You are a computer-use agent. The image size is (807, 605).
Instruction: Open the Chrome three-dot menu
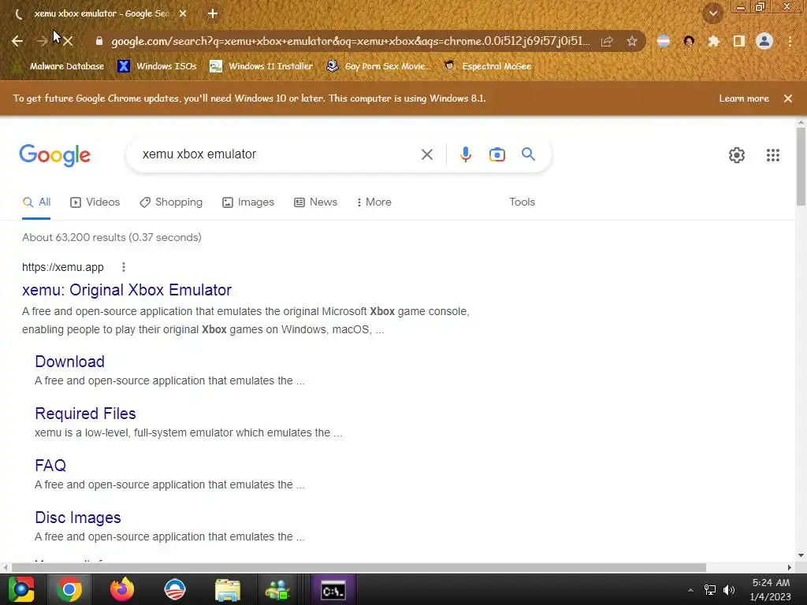[790, 41]
